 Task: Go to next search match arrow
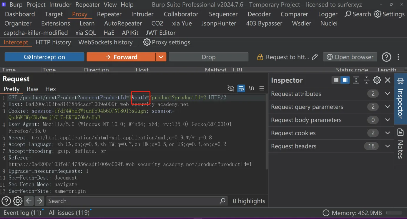39,201
